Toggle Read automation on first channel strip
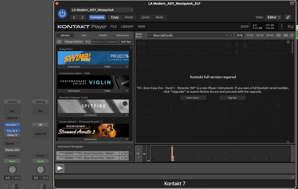This screenshot has height=189, width=298. (x=12, y=161)
